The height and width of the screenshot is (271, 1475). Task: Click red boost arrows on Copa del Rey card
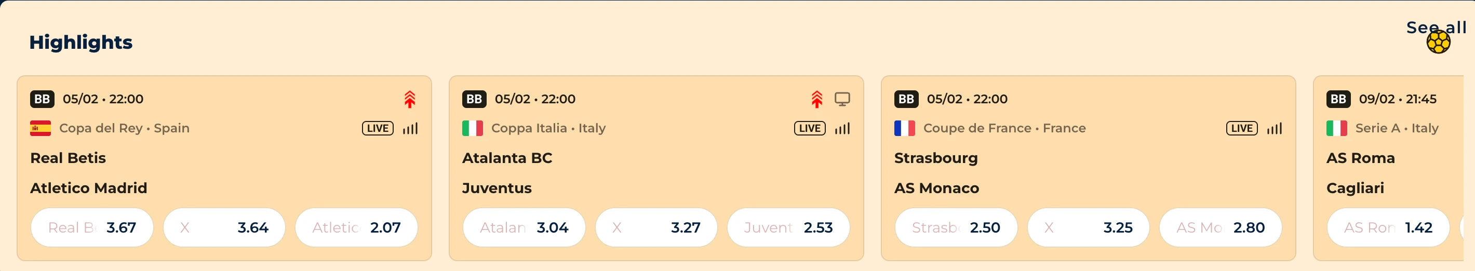[409, 100]
